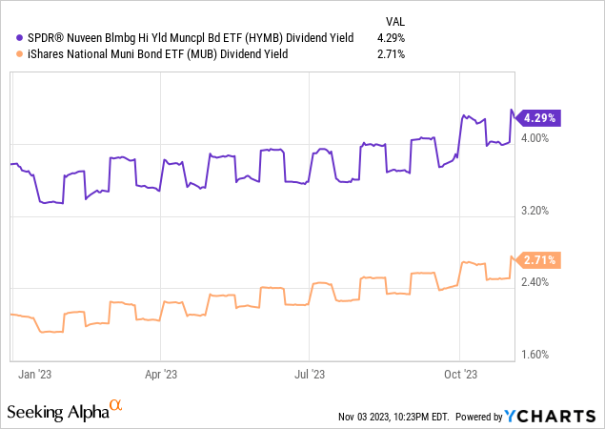Click the 2.71% value in the legend
Image resolution: width=605 pixels, height=429 pixels.
[391, 53]
